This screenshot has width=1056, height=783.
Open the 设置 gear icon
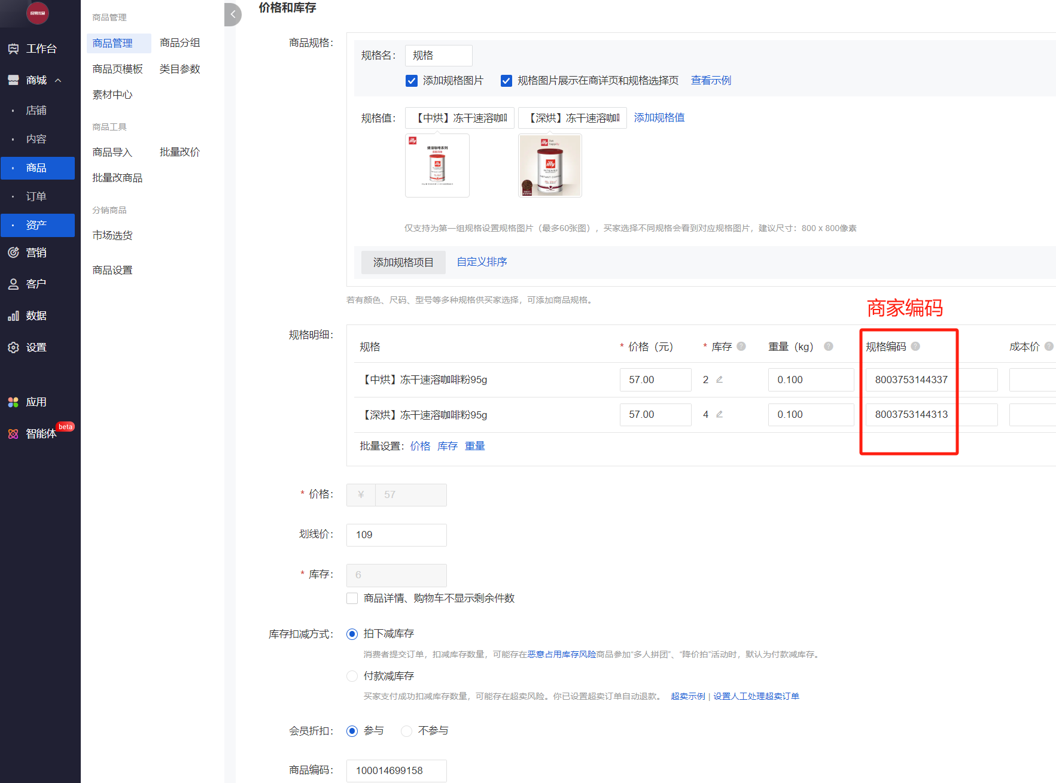(13, 348)
